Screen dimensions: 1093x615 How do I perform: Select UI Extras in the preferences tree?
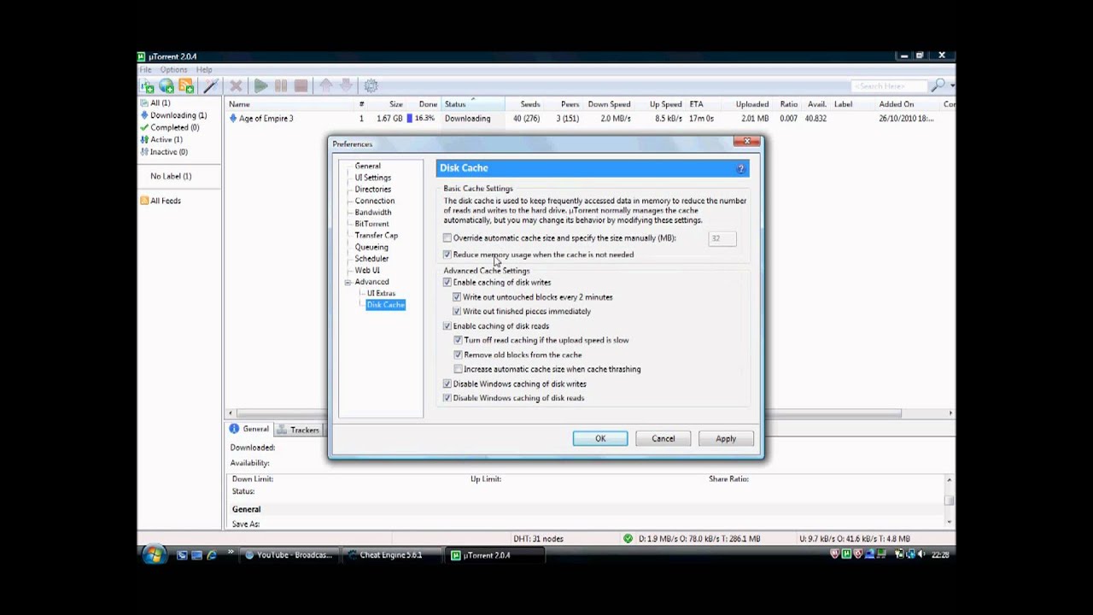381,293
